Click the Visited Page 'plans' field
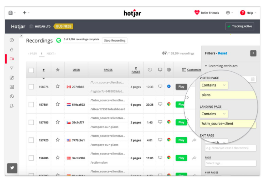 tap(228, 95)
